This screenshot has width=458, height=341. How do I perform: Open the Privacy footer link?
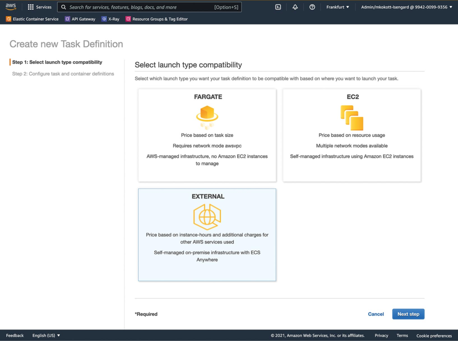coord(382,336)
